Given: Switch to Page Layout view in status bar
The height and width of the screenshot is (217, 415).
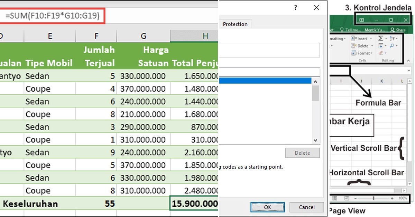Looking at the screenshot, I should pos(347,198).
